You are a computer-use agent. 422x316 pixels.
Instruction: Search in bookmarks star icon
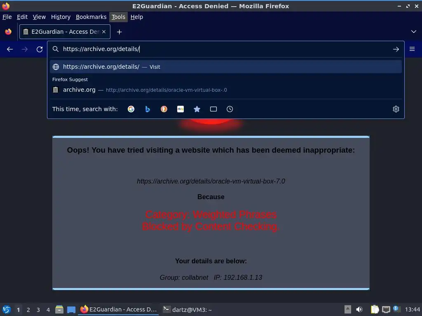point(197,109)
